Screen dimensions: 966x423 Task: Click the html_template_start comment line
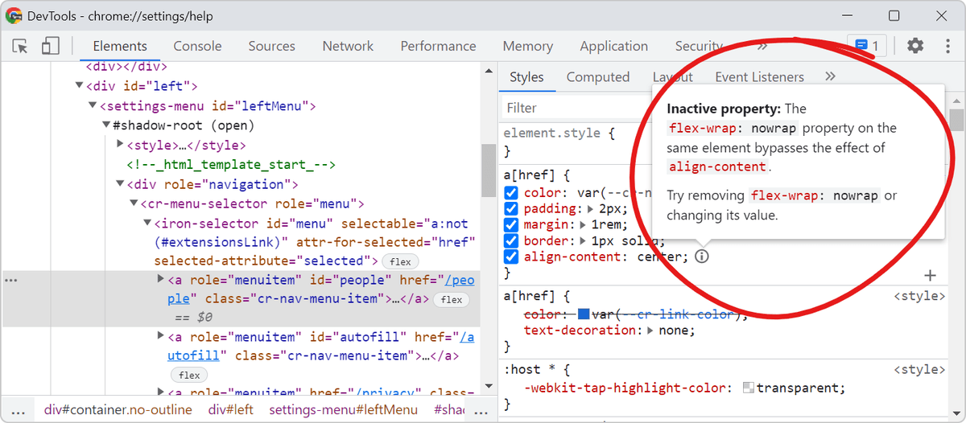click(x=230, y=164)
